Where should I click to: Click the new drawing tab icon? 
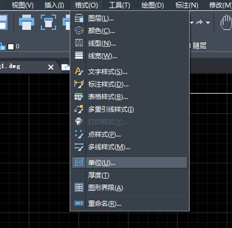(x=66, y=68)
